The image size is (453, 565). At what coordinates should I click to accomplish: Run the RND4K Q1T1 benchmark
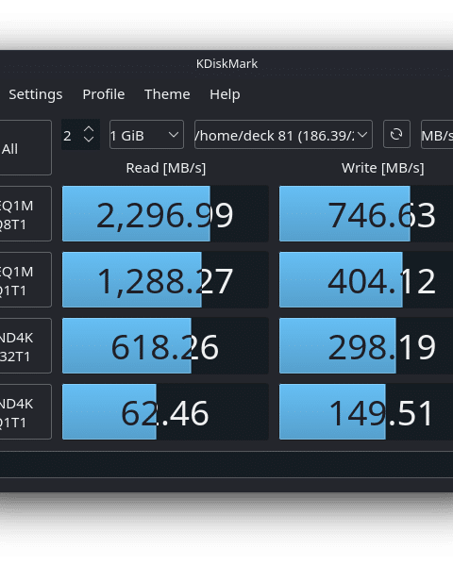click(x=25, y=412)
